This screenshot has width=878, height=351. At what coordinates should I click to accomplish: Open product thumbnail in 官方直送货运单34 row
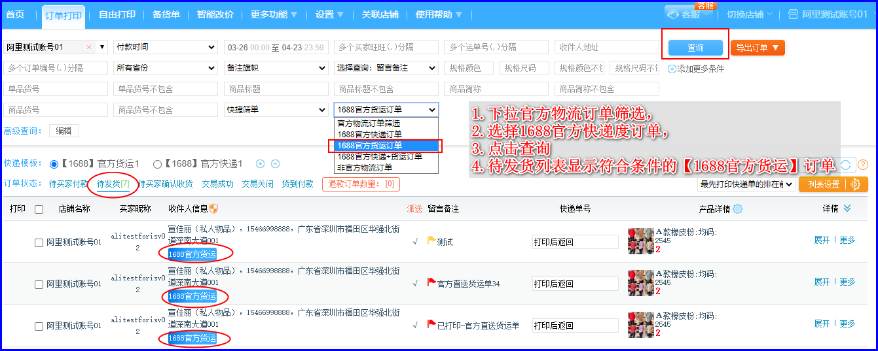[640, 283]
